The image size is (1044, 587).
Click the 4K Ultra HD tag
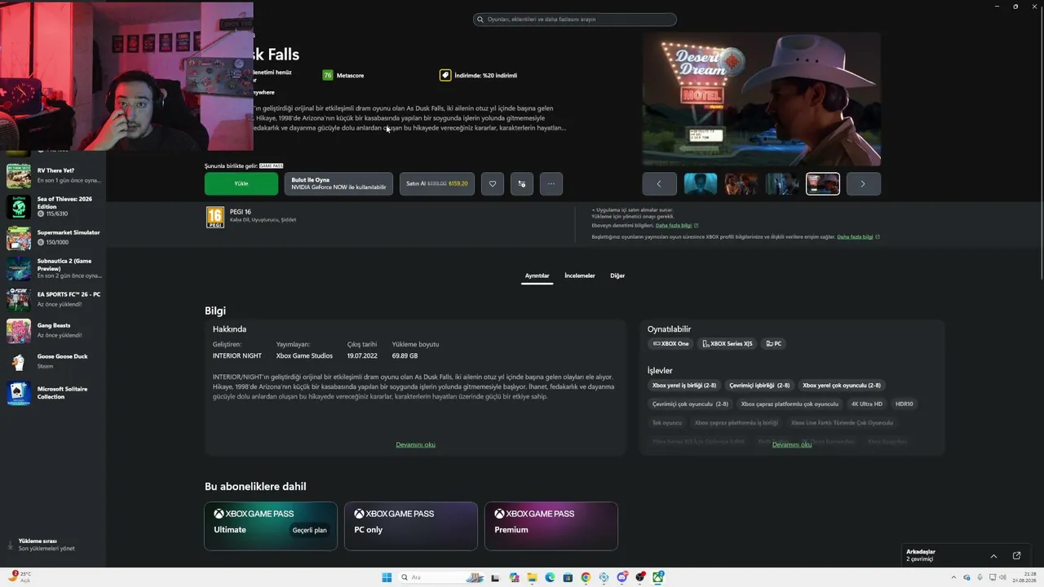click(x=867, y=404)
